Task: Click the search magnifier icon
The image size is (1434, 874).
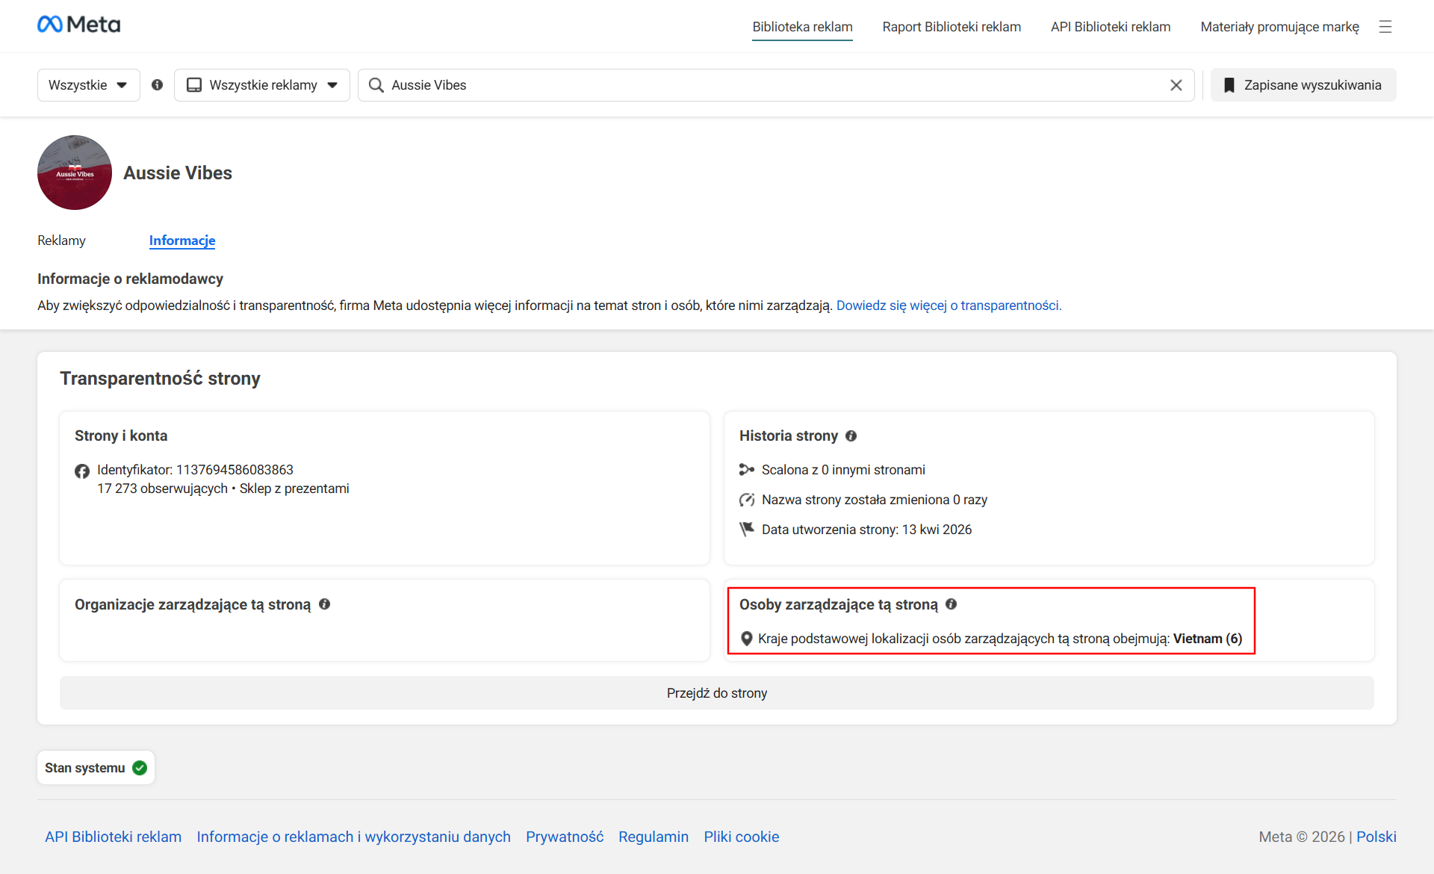Action: (x=376, y=85)
